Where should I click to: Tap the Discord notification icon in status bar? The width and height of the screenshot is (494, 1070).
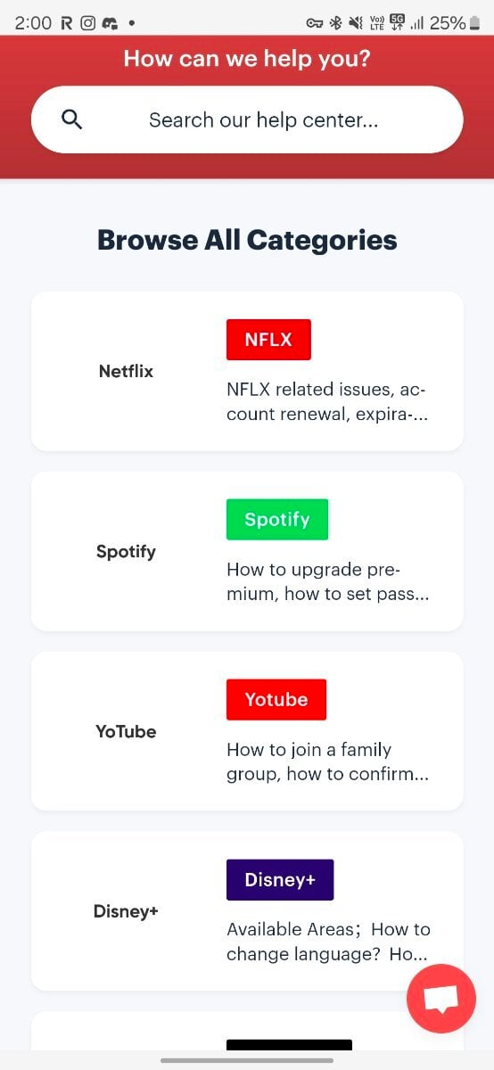110,23
